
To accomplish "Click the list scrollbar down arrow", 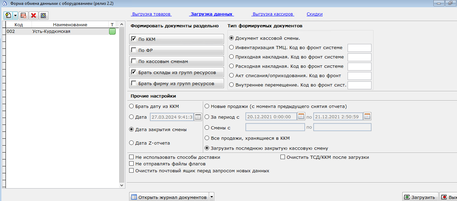I will click(x=122, y=185).
